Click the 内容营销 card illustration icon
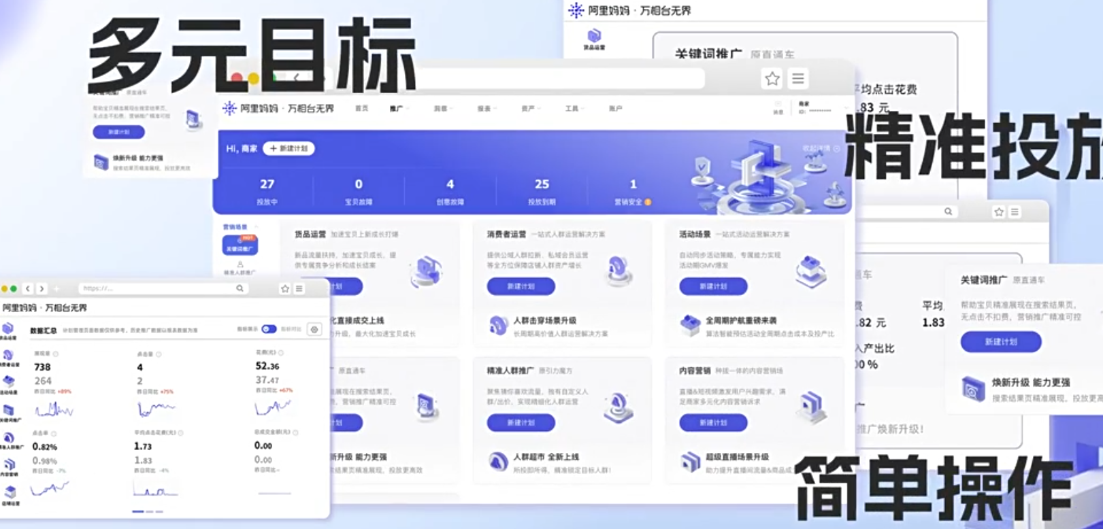The image size is (1103, 529). [811, 407]
